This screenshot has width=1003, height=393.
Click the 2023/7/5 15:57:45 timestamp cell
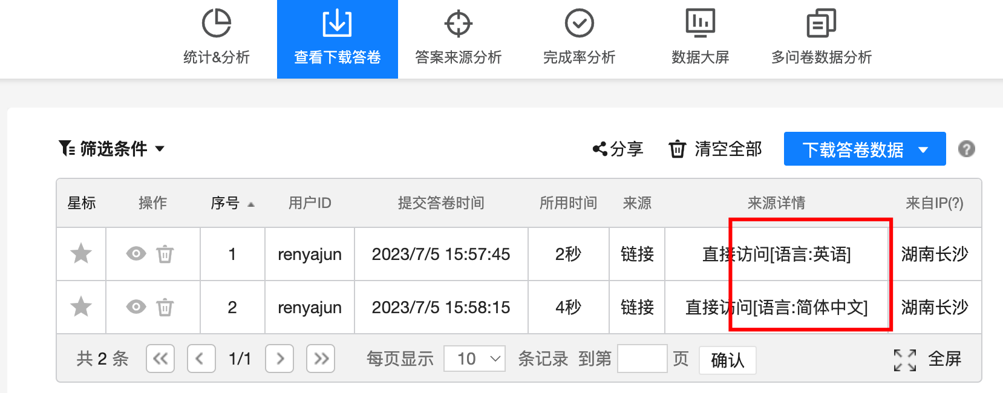pos(441,255)
